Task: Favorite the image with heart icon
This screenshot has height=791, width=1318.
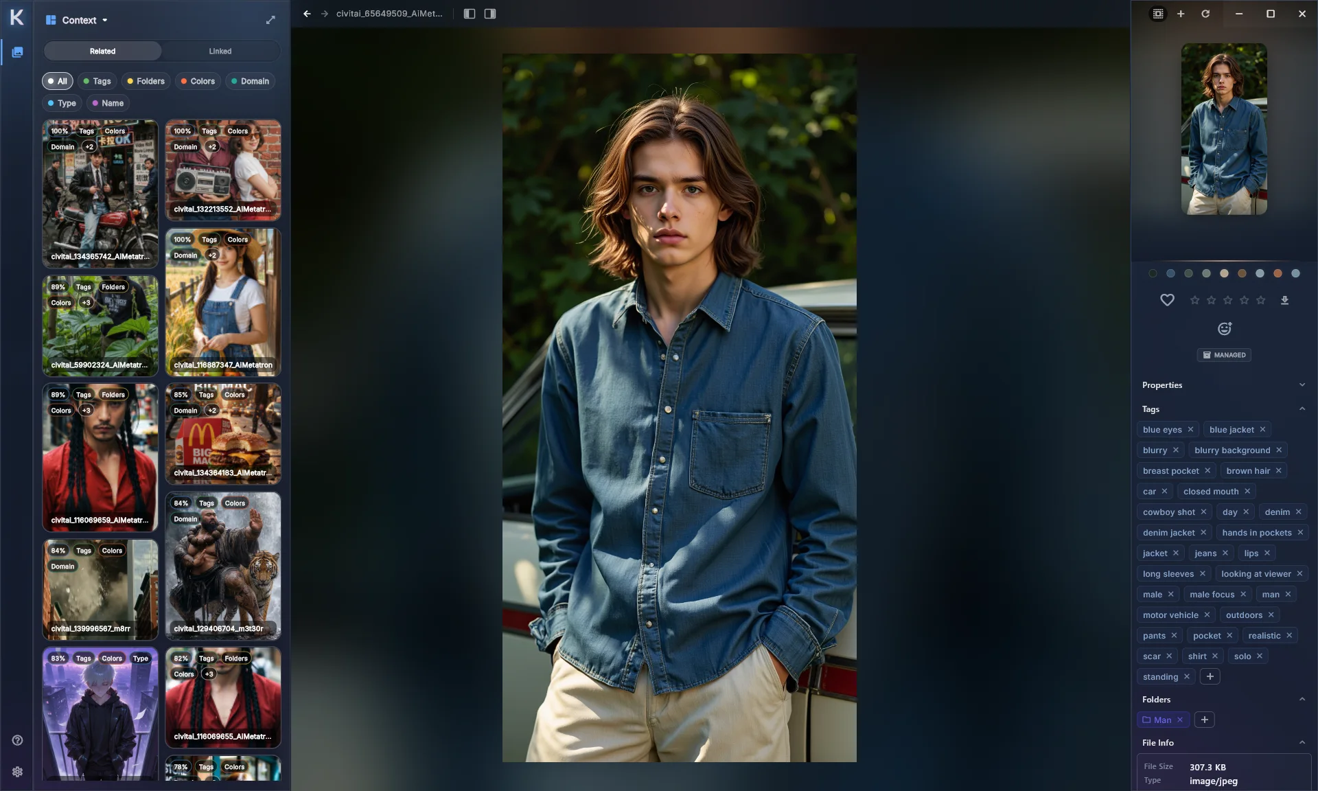Action: [x=1167, y=300]
